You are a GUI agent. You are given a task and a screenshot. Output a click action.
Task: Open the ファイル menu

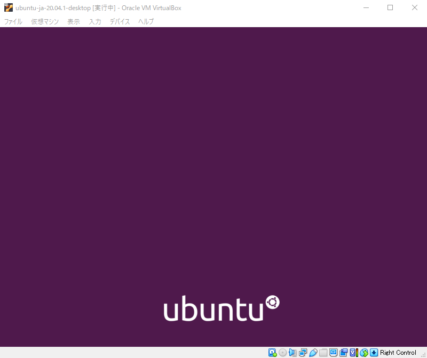point(13,22)
